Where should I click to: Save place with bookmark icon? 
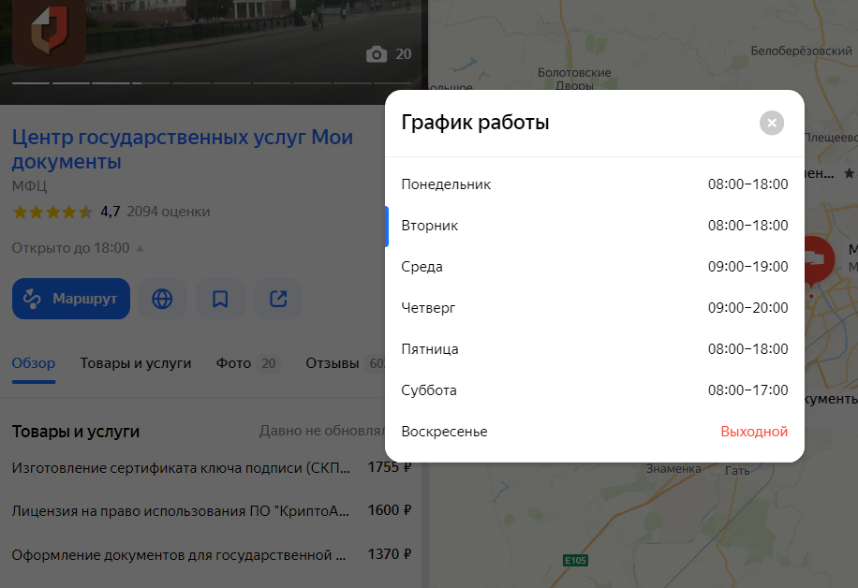click(x=220, y=299)
